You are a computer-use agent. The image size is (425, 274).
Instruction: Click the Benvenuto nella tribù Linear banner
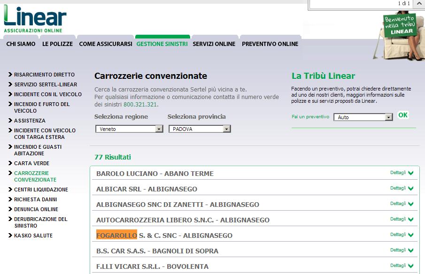tap(400, 25)
